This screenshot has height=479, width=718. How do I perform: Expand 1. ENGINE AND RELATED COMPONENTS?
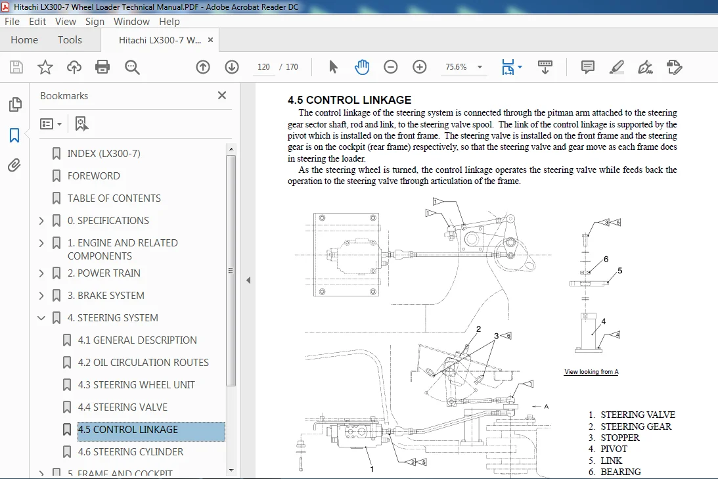point(41,243)
